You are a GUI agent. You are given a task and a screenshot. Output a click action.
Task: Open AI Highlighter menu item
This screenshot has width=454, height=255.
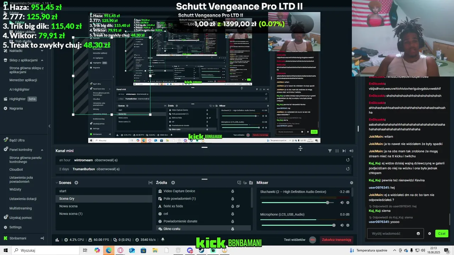pos(20,90)
